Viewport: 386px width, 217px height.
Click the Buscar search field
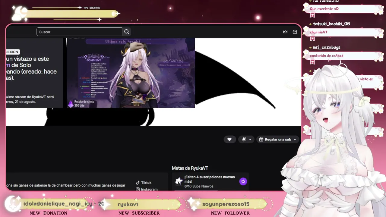point(79,32)
